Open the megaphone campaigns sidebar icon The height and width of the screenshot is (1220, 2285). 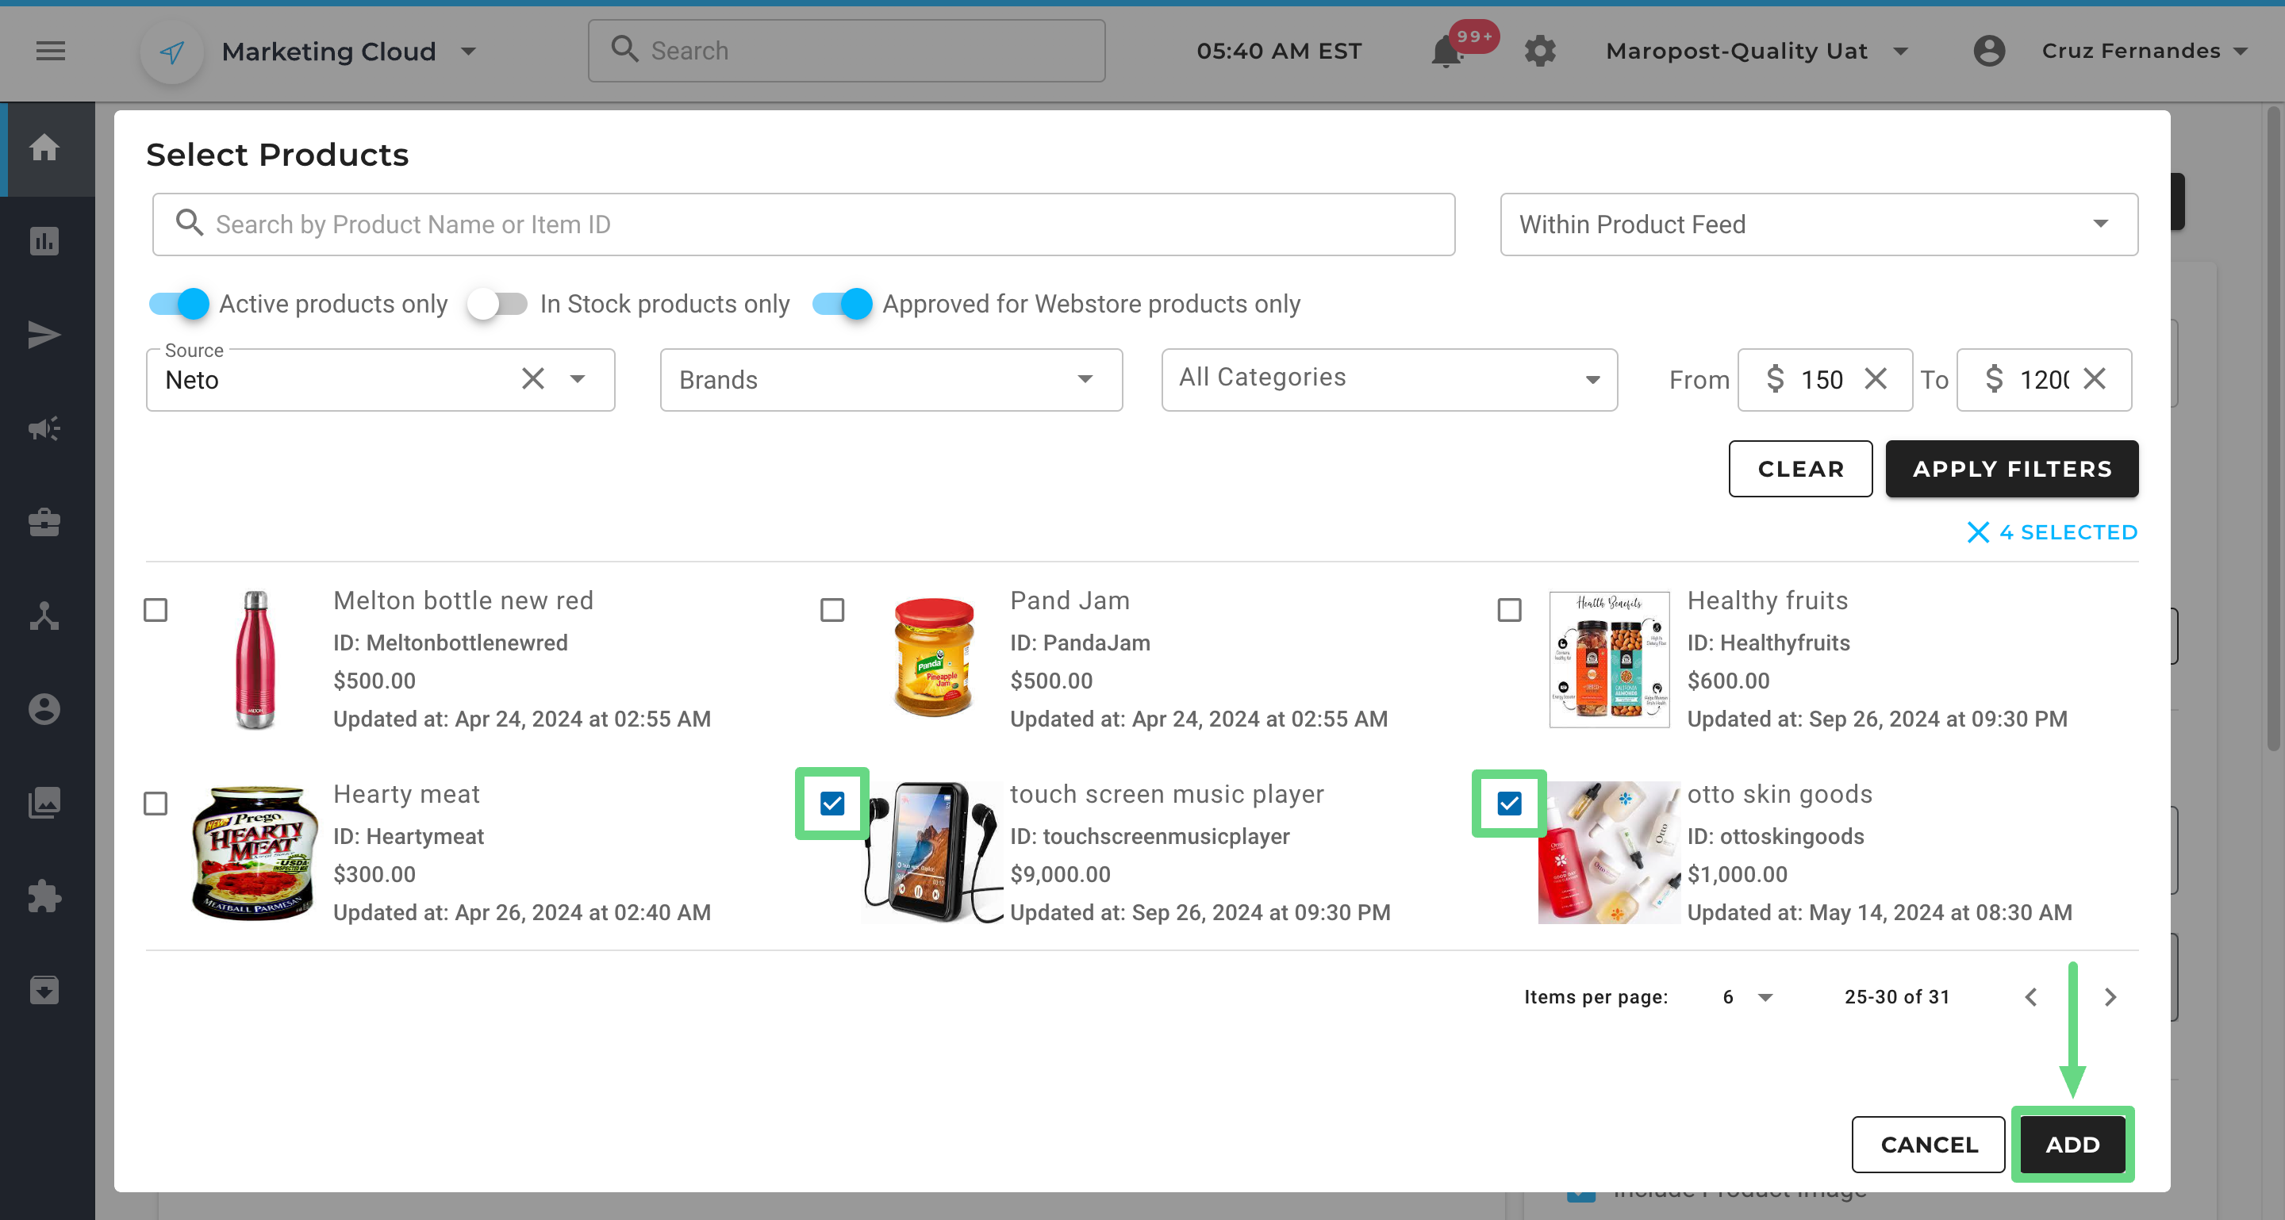(x=44, y=429)
